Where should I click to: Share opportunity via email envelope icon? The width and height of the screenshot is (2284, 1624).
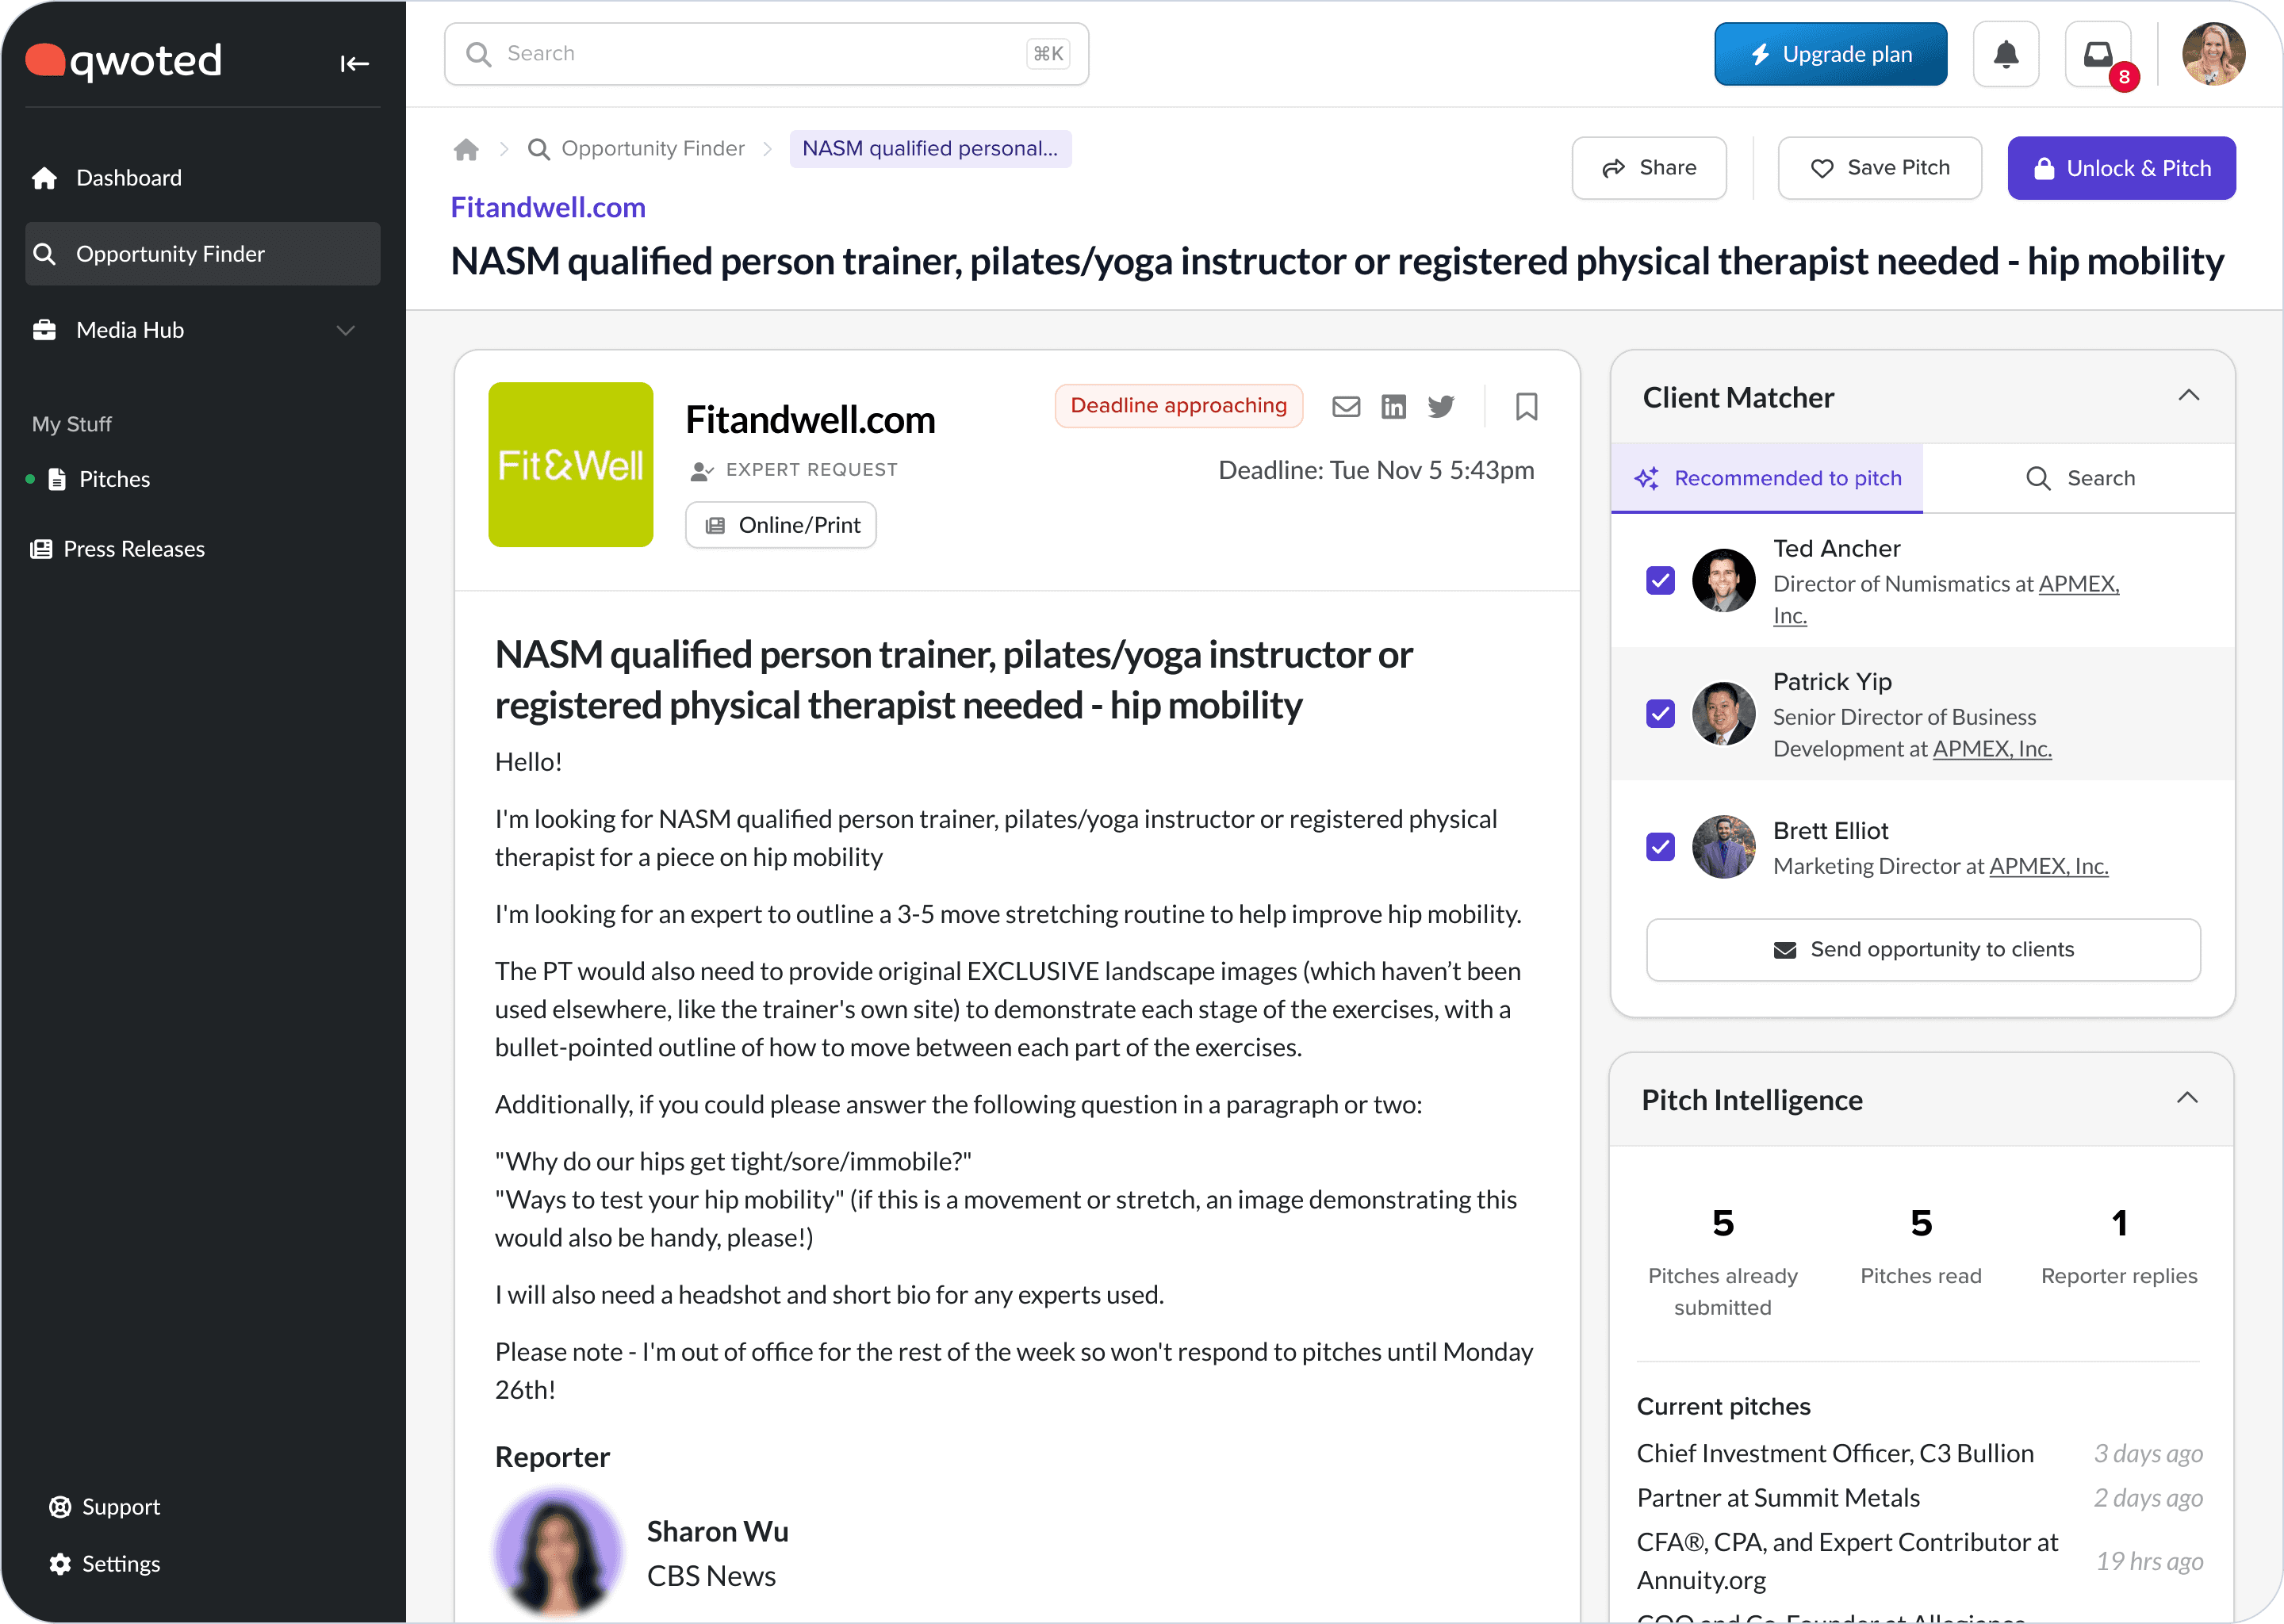[1346, 406]
